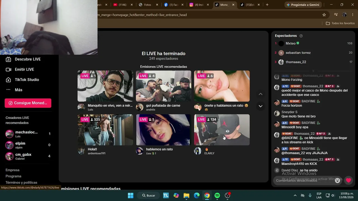Click Luis's avatar under Manquito stream
The width and height of the screenshot is (358, 201).
81,107
